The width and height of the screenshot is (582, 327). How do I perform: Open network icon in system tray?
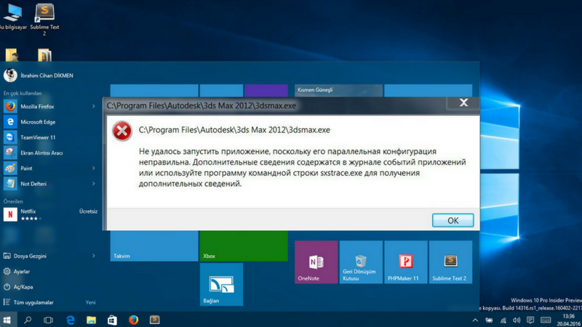pyautogui.click(x=503, y=320)
